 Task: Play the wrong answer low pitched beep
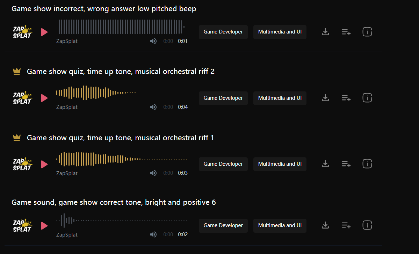point(44,32)
